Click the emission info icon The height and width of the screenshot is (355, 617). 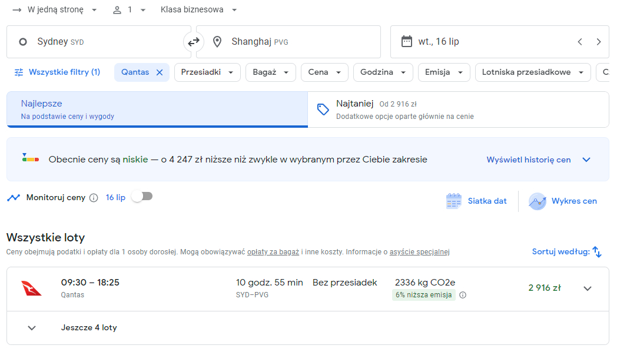463,295
